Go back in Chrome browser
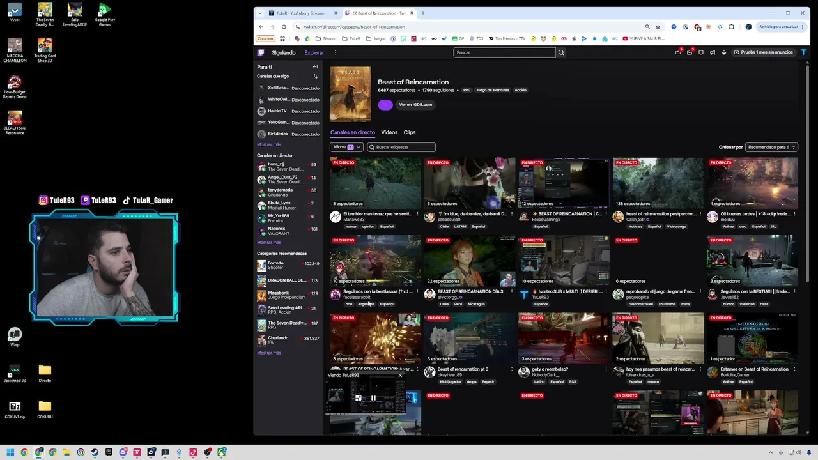 [x=261, y=27]
